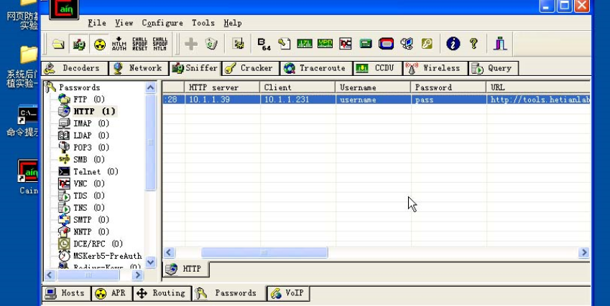Click the NTLM AUTH toolbar icon
The height and width of the screenshot is (306, 610).
click(119, 44)
